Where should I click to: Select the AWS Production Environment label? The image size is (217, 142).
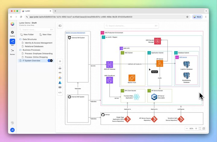114,33
